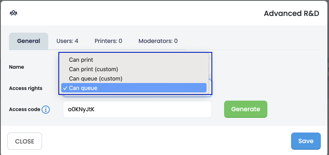Click the info icon beside Access code
Viewport: 329px width, 155px height.
pos(46,110)
